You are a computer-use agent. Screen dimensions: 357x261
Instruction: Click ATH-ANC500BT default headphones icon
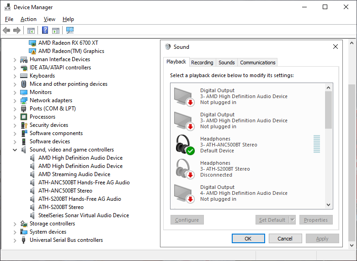(185, 145)
